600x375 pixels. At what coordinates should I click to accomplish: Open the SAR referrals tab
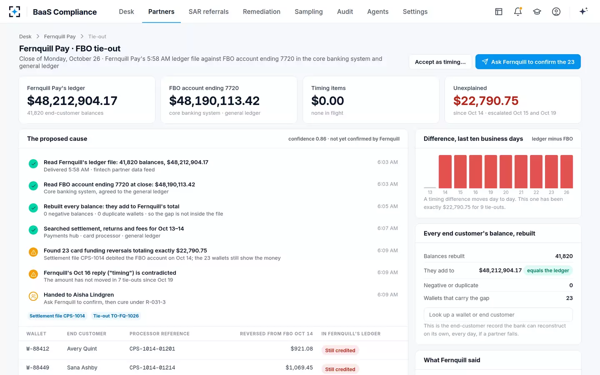[209, 12]
